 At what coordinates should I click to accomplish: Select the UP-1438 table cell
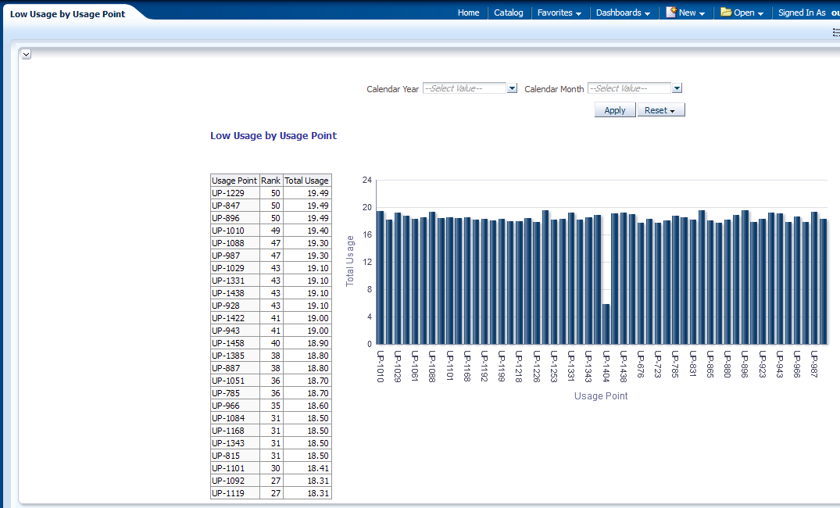pyautogui.click(x=234, y=293)
